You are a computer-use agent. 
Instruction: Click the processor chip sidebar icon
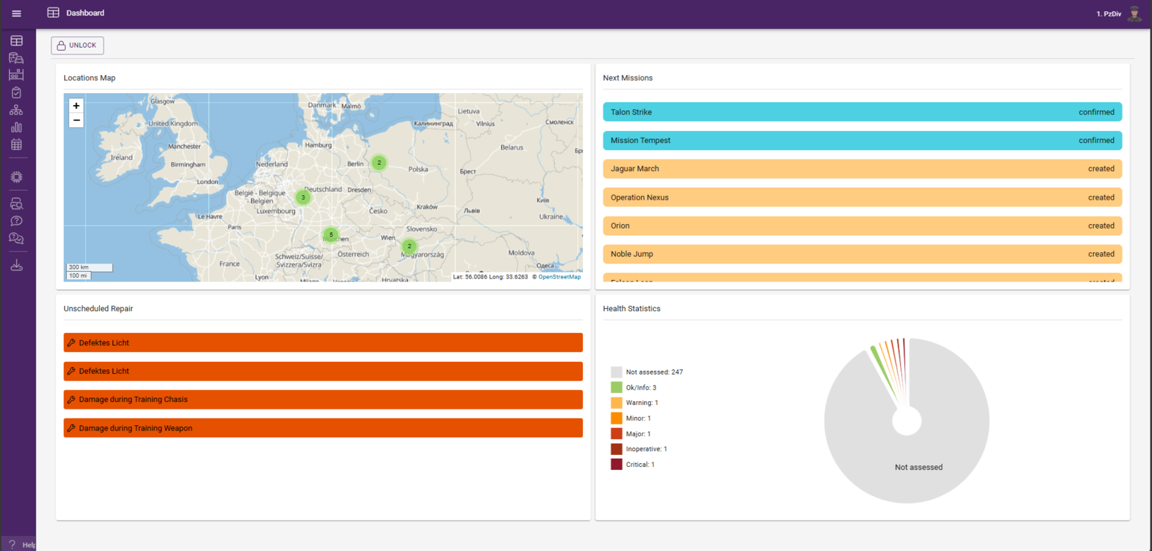[16, 177]
